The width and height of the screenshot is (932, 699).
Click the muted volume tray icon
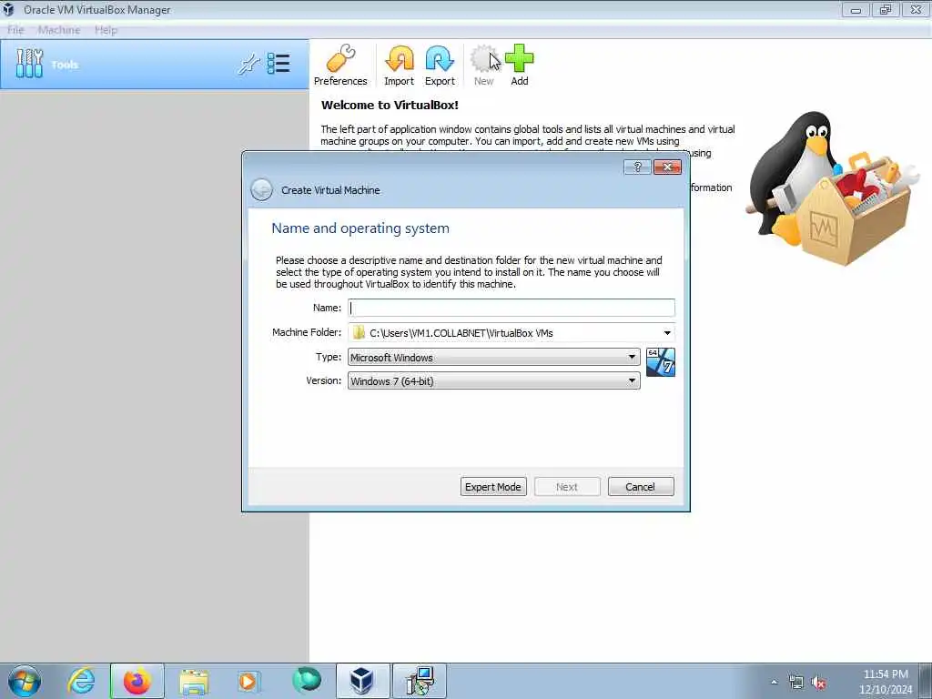pos(818,683)
